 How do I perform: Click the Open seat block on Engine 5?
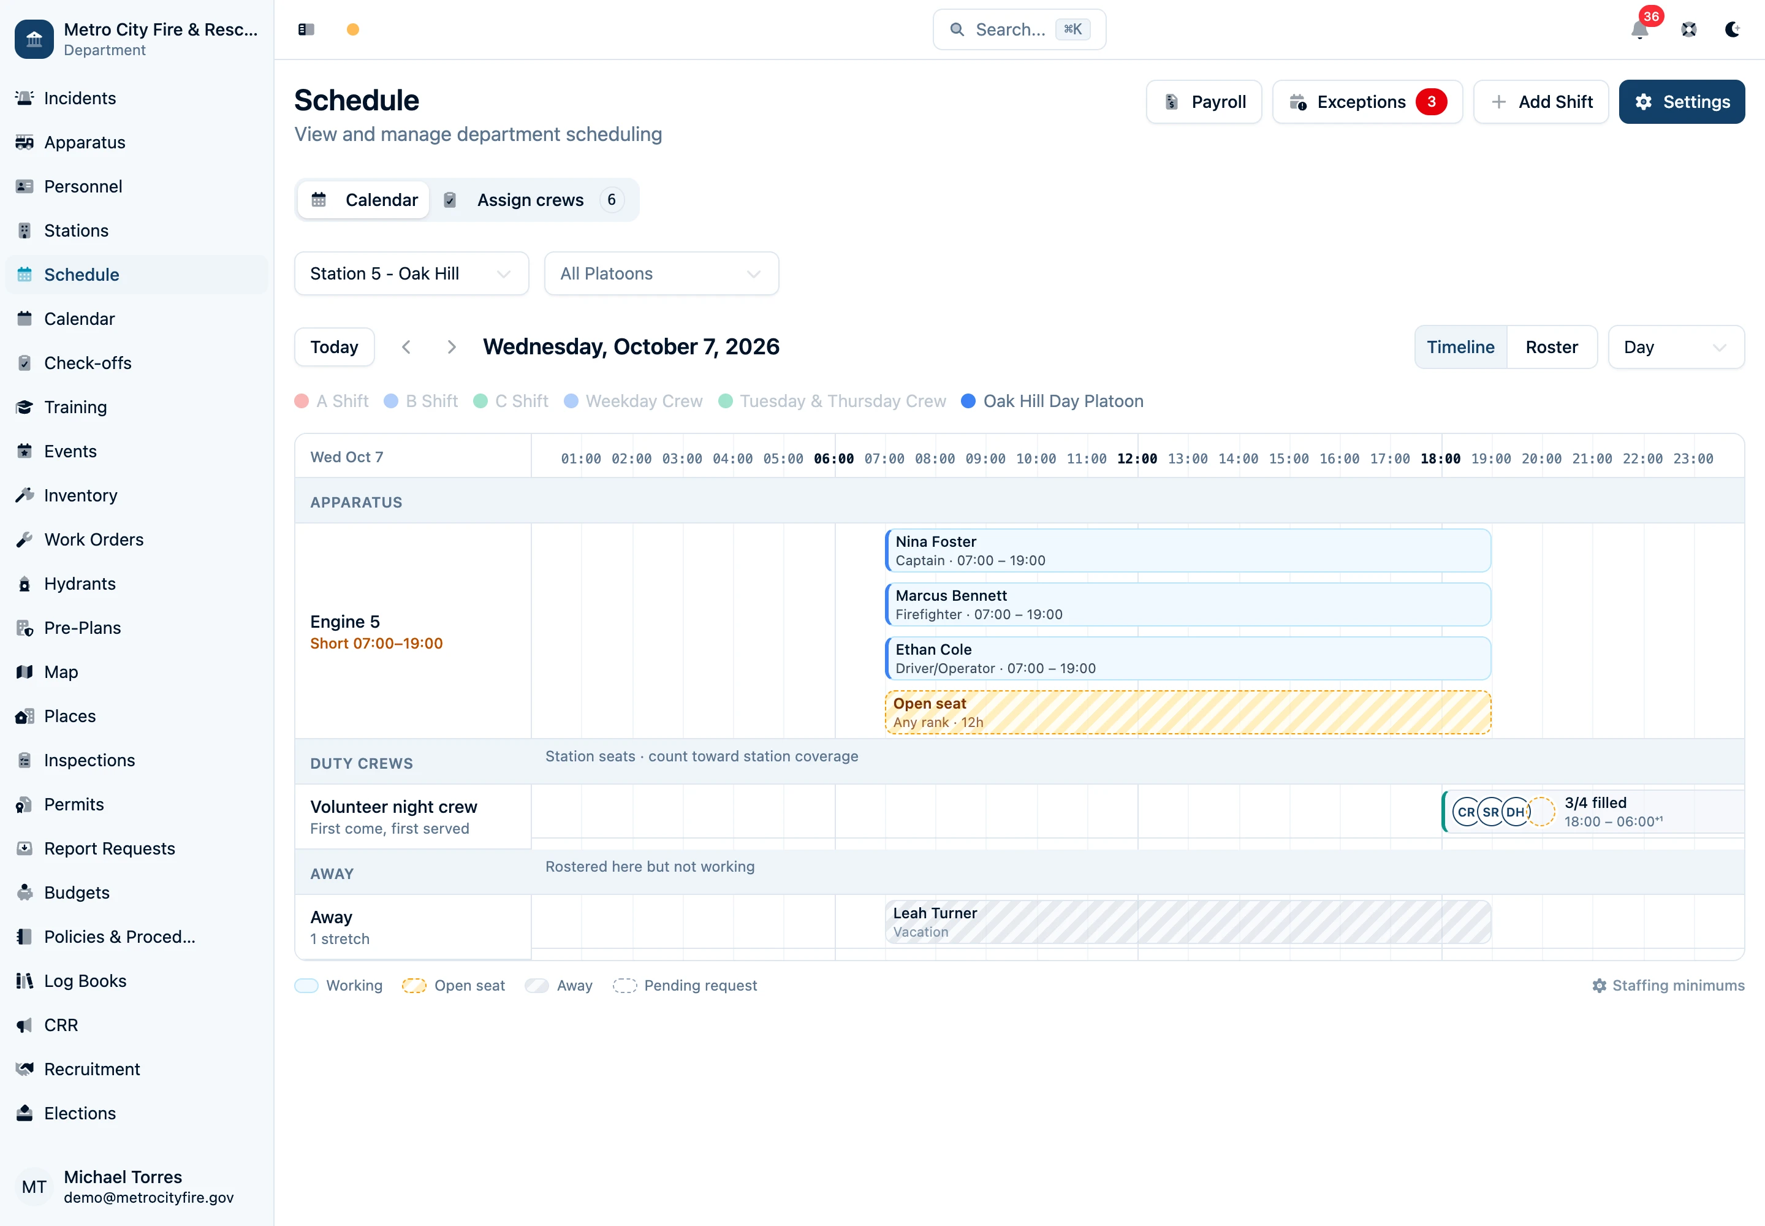(1188, 713)
